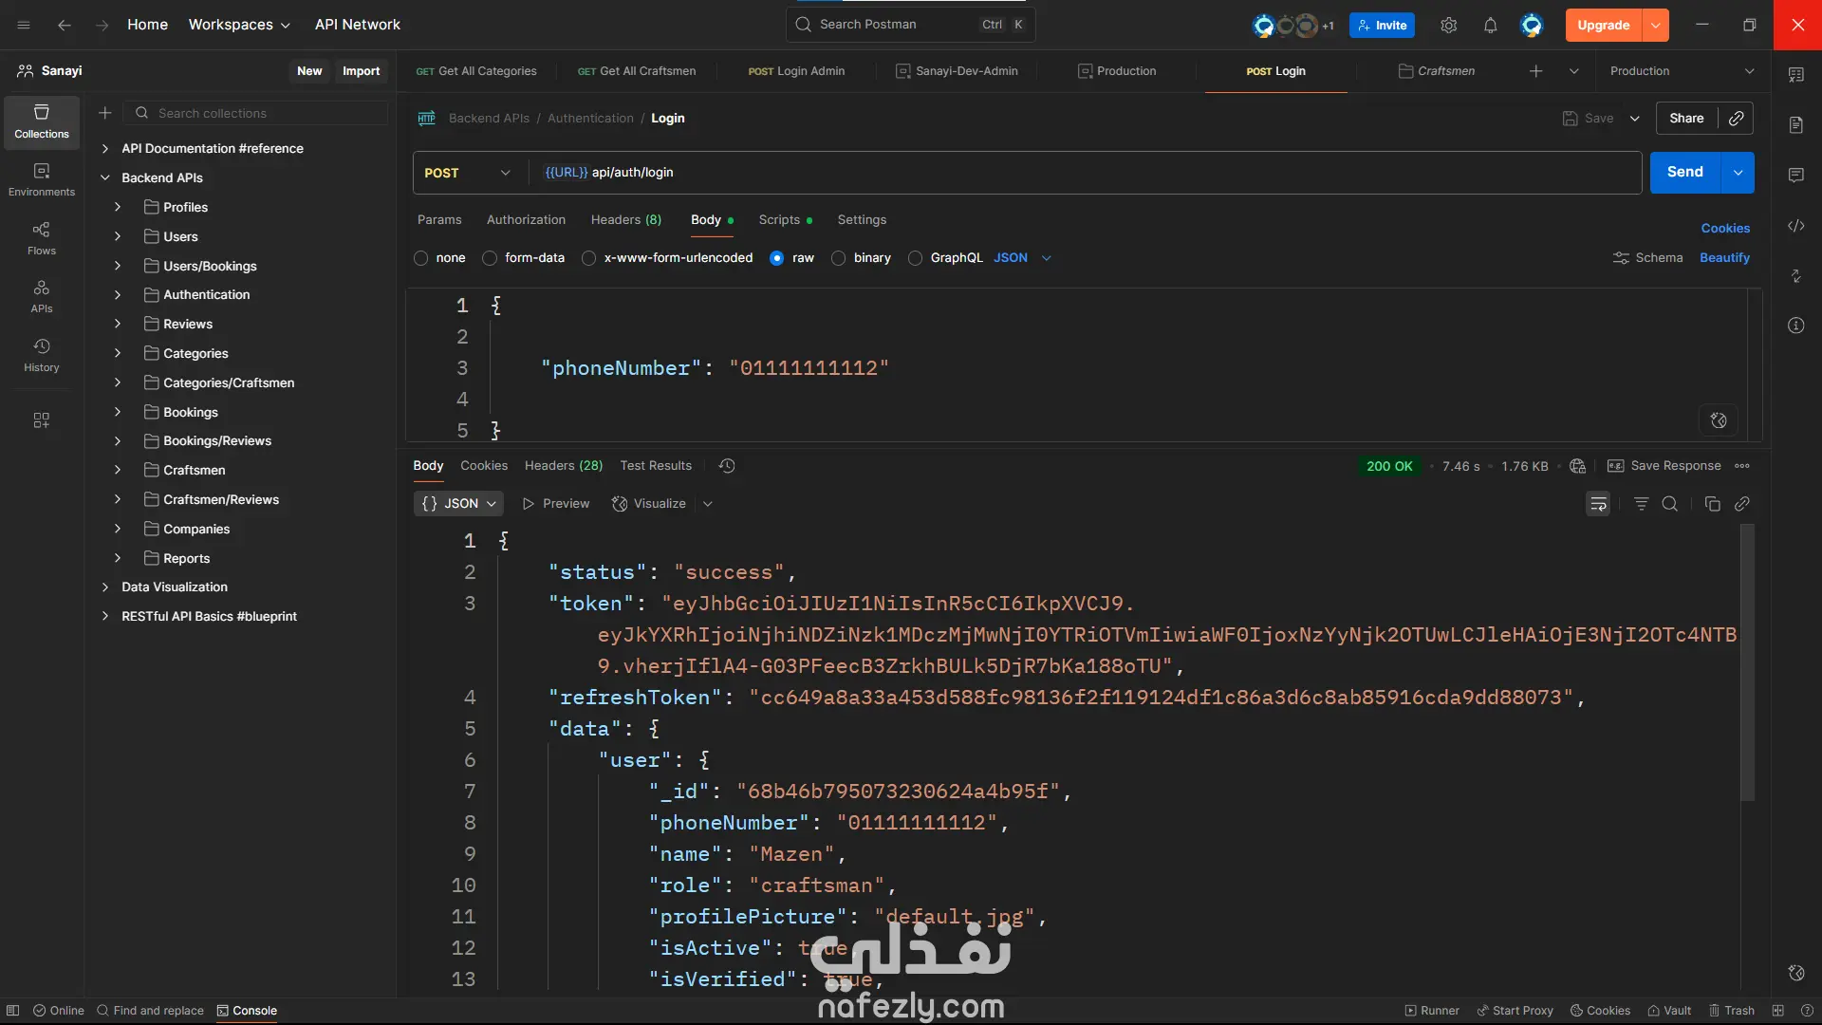Viewport: 1822px width, 1025px height.
Task: Open the Environments sidebar panel
Action: [x=41, y=179]
